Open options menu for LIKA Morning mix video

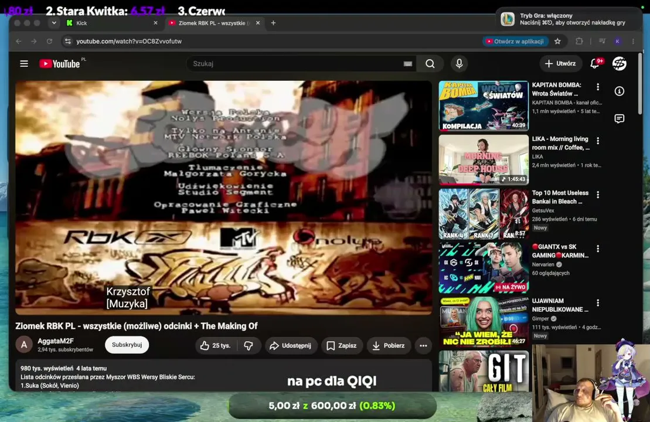coord(598,141)
